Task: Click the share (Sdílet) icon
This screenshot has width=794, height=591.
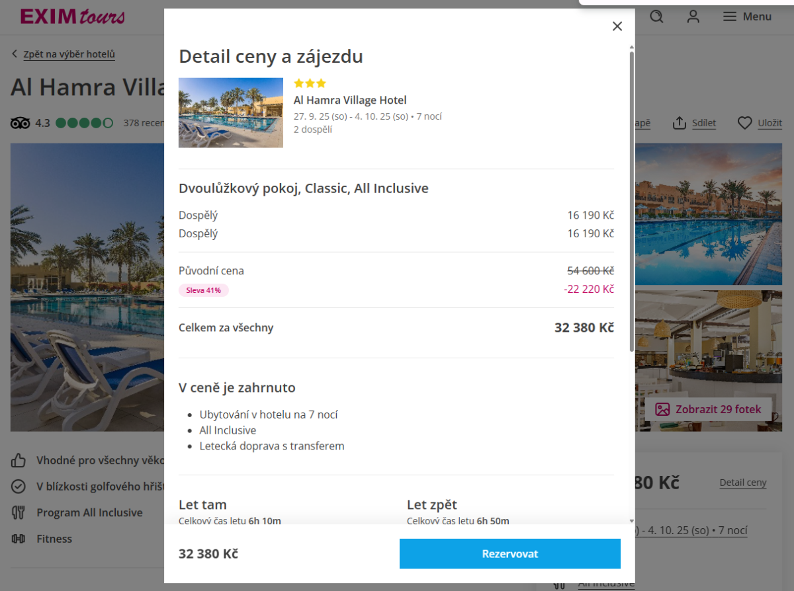Action: 680,123
